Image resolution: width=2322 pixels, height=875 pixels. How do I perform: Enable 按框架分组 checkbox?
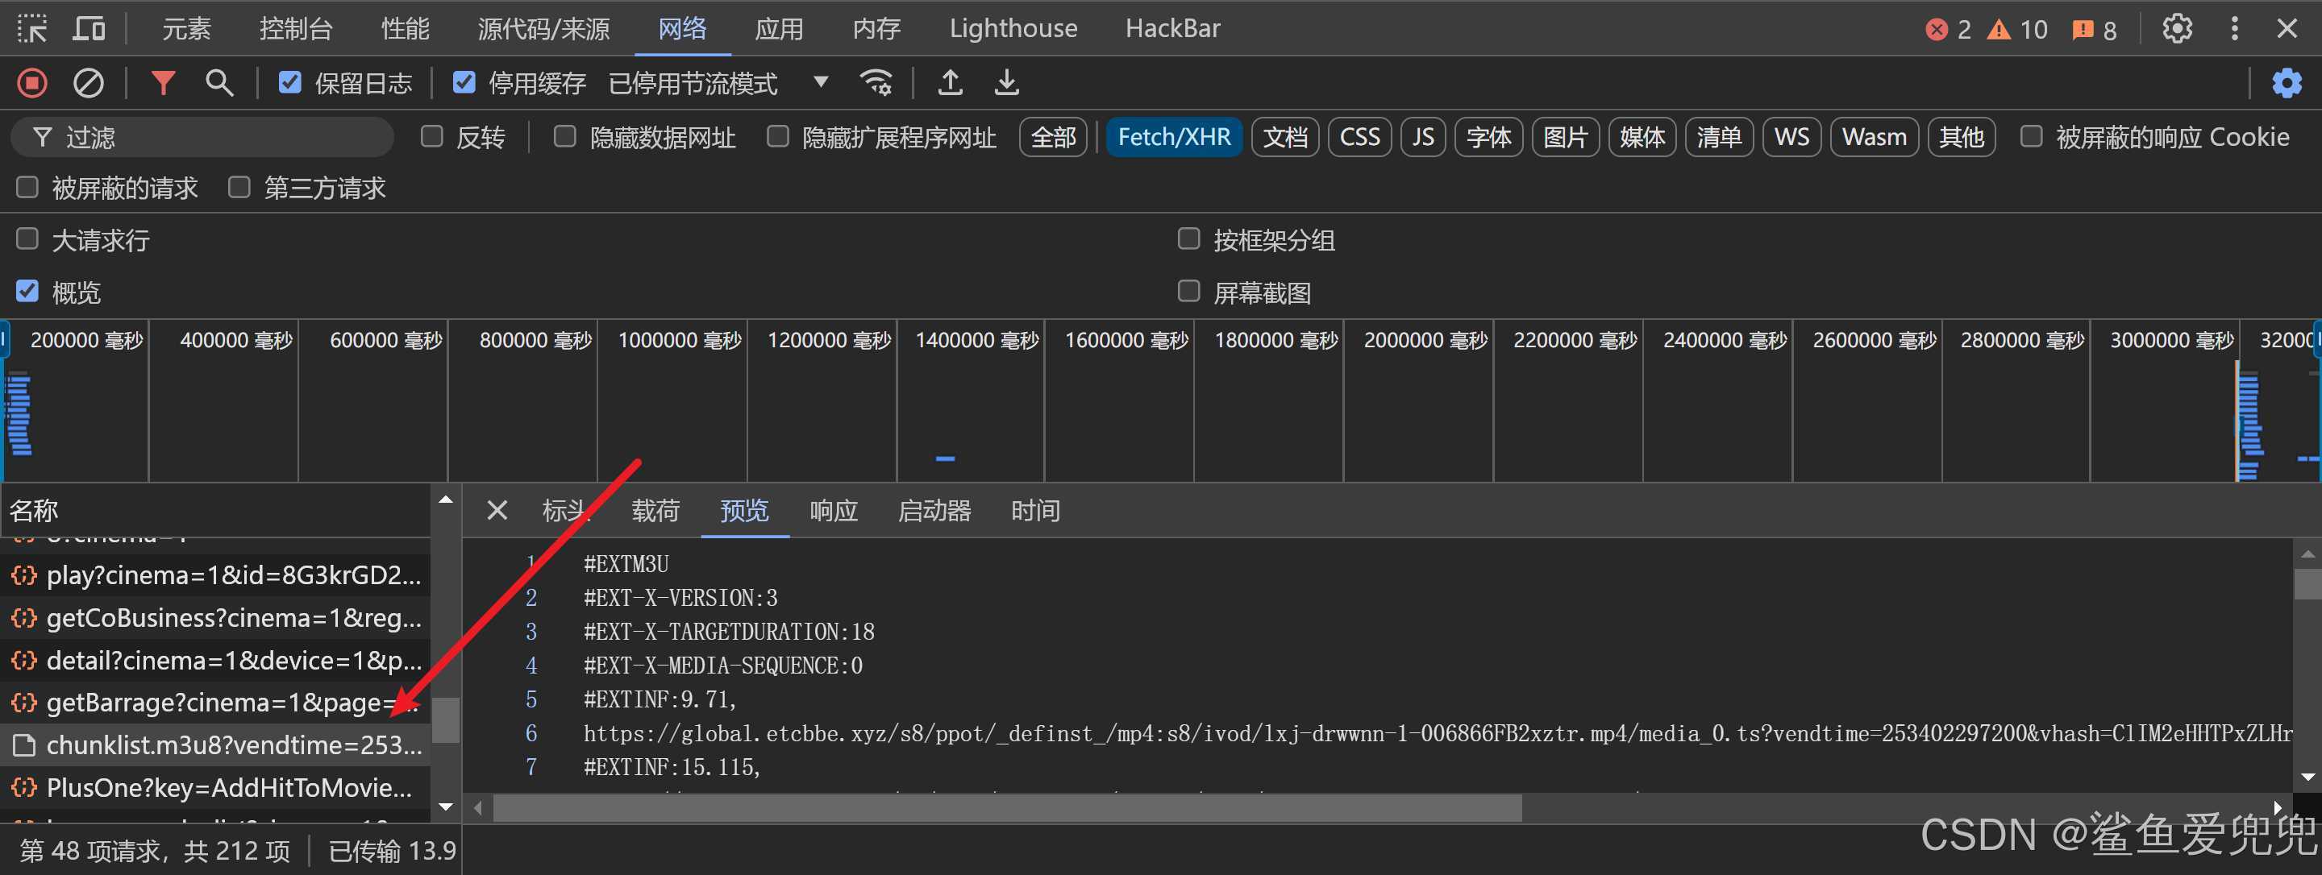(1189, 240)
